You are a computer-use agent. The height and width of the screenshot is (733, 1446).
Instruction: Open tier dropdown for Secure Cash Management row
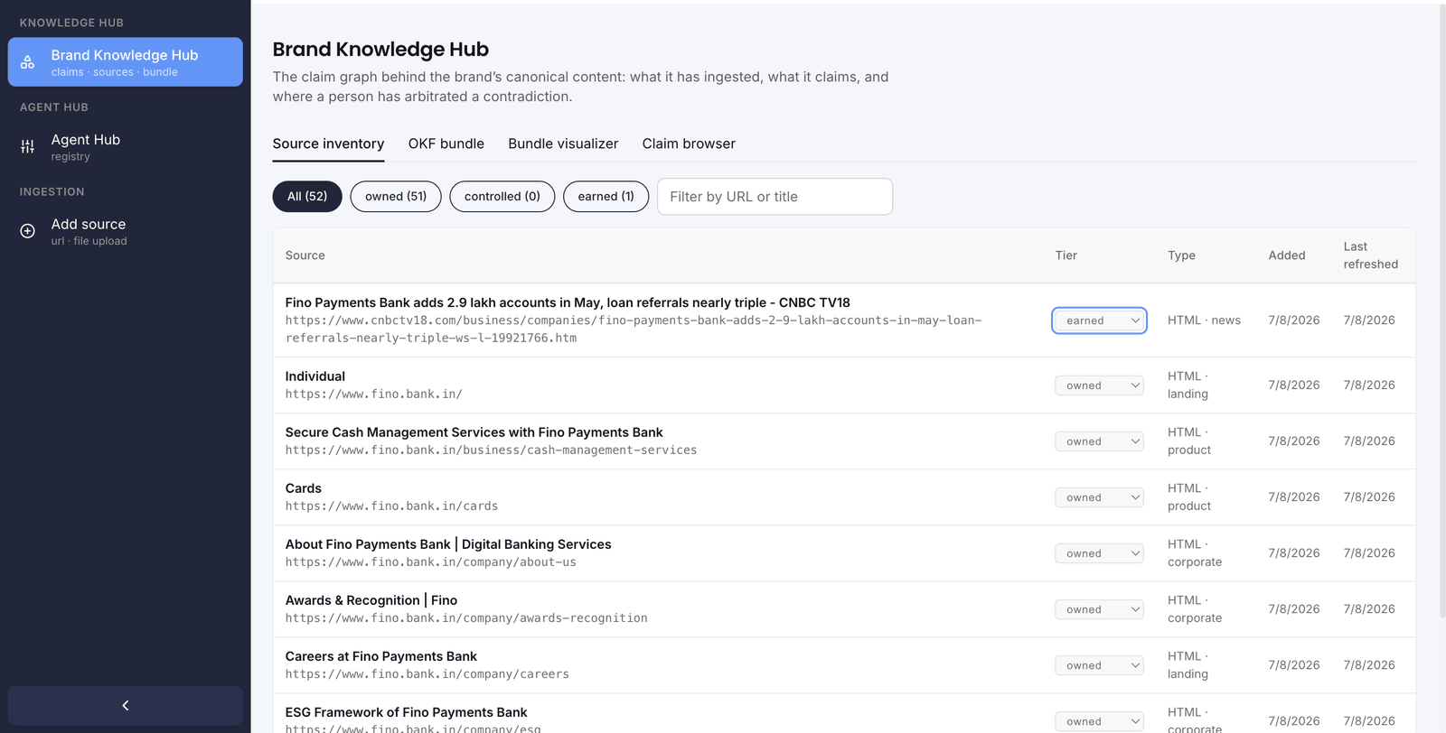[1100, 441]
